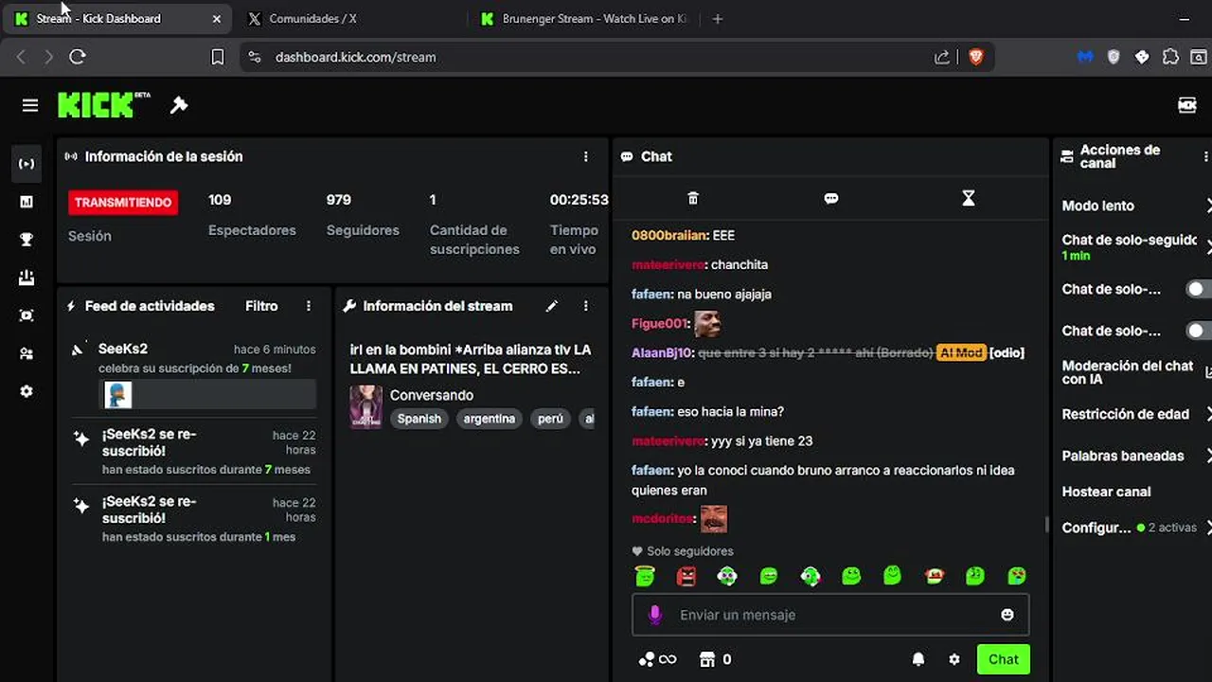
Task: Click the share icon in the address bar
Action: click(x=942, y=57)
